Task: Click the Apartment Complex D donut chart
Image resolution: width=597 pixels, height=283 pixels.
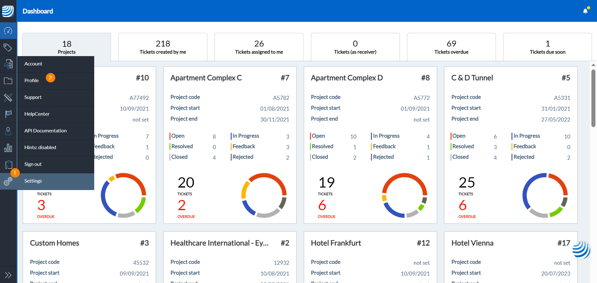Action: pos(405,195)
